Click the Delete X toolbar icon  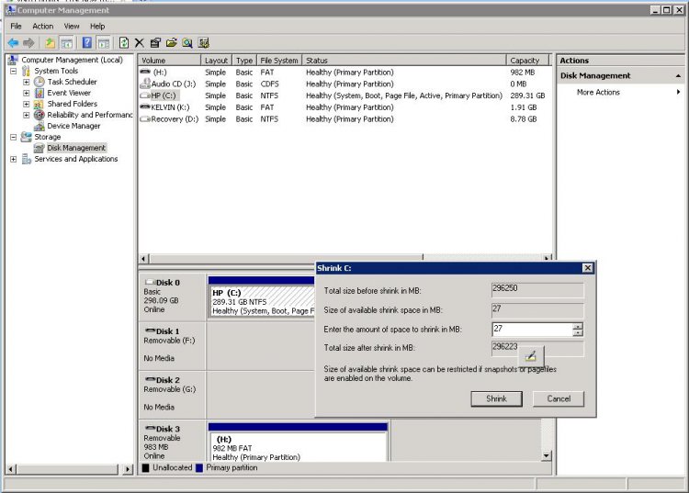(x=140, y=42)
